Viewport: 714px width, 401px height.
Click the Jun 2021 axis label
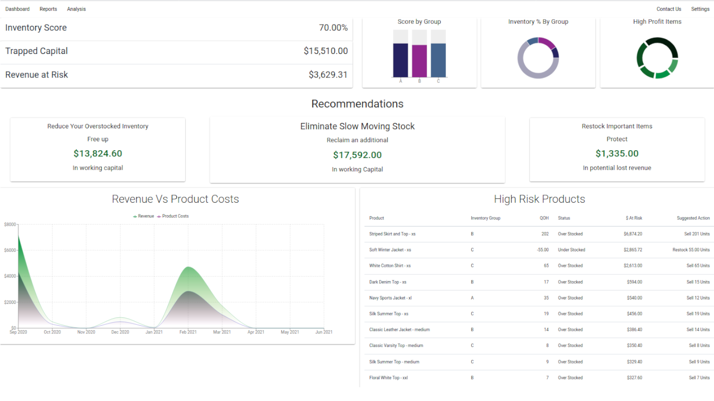[x=324, y=332]
